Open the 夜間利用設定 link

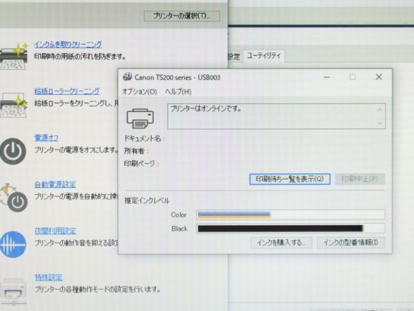tap(55, 231)
